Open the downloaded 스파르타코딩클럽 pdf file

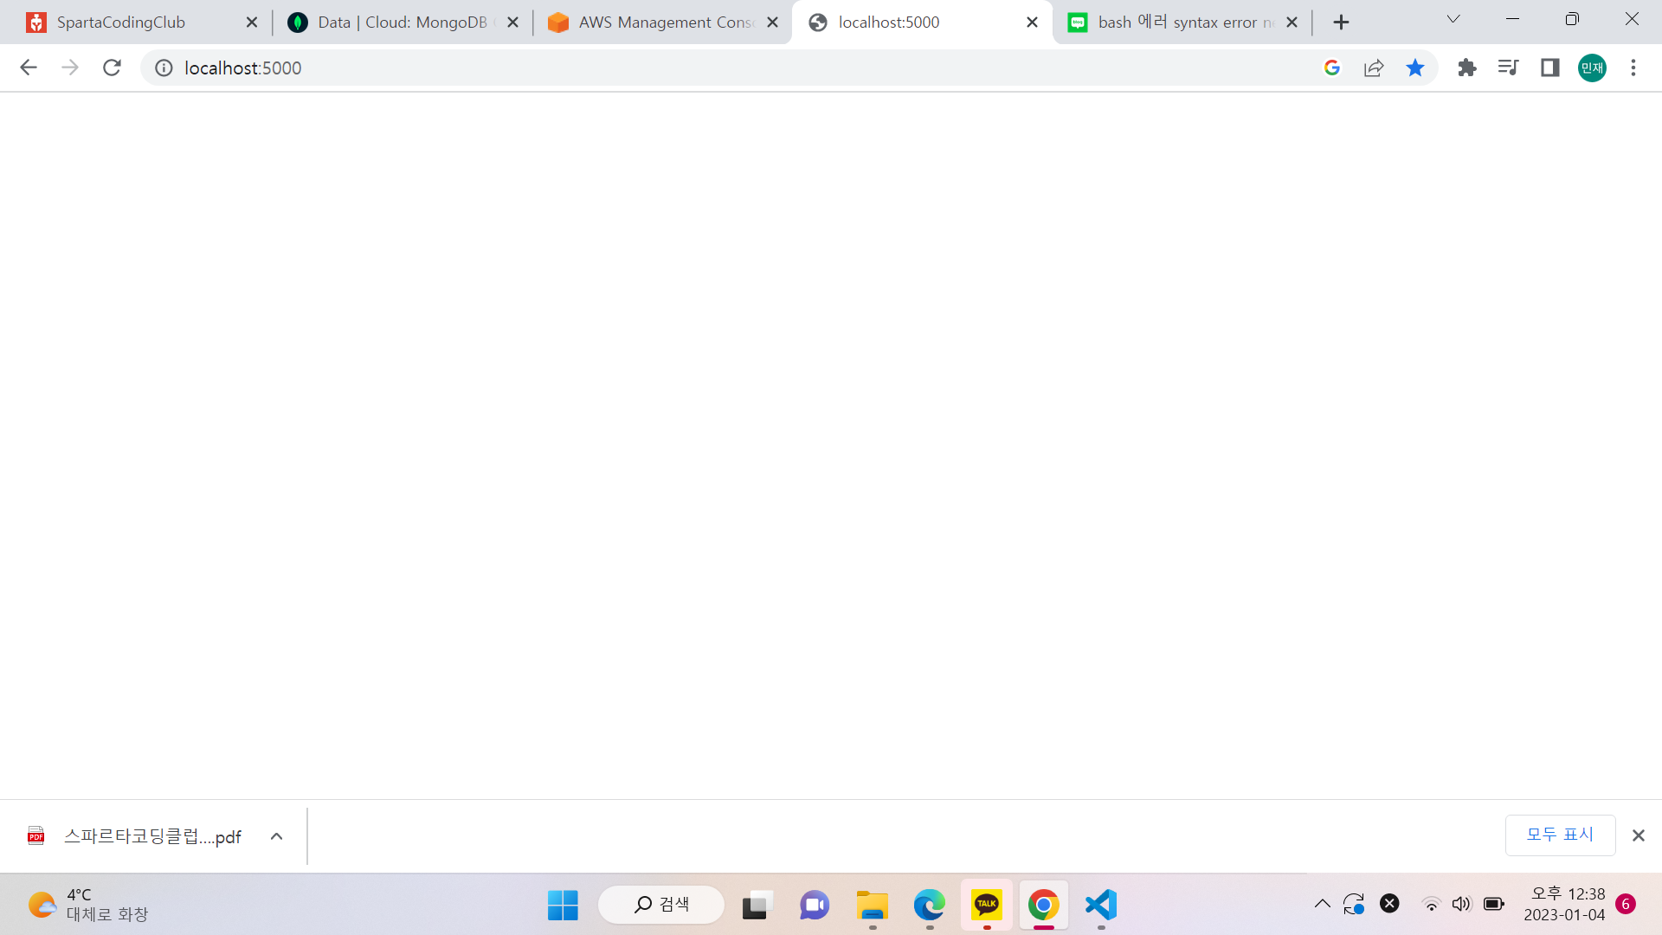click(134, 836)
